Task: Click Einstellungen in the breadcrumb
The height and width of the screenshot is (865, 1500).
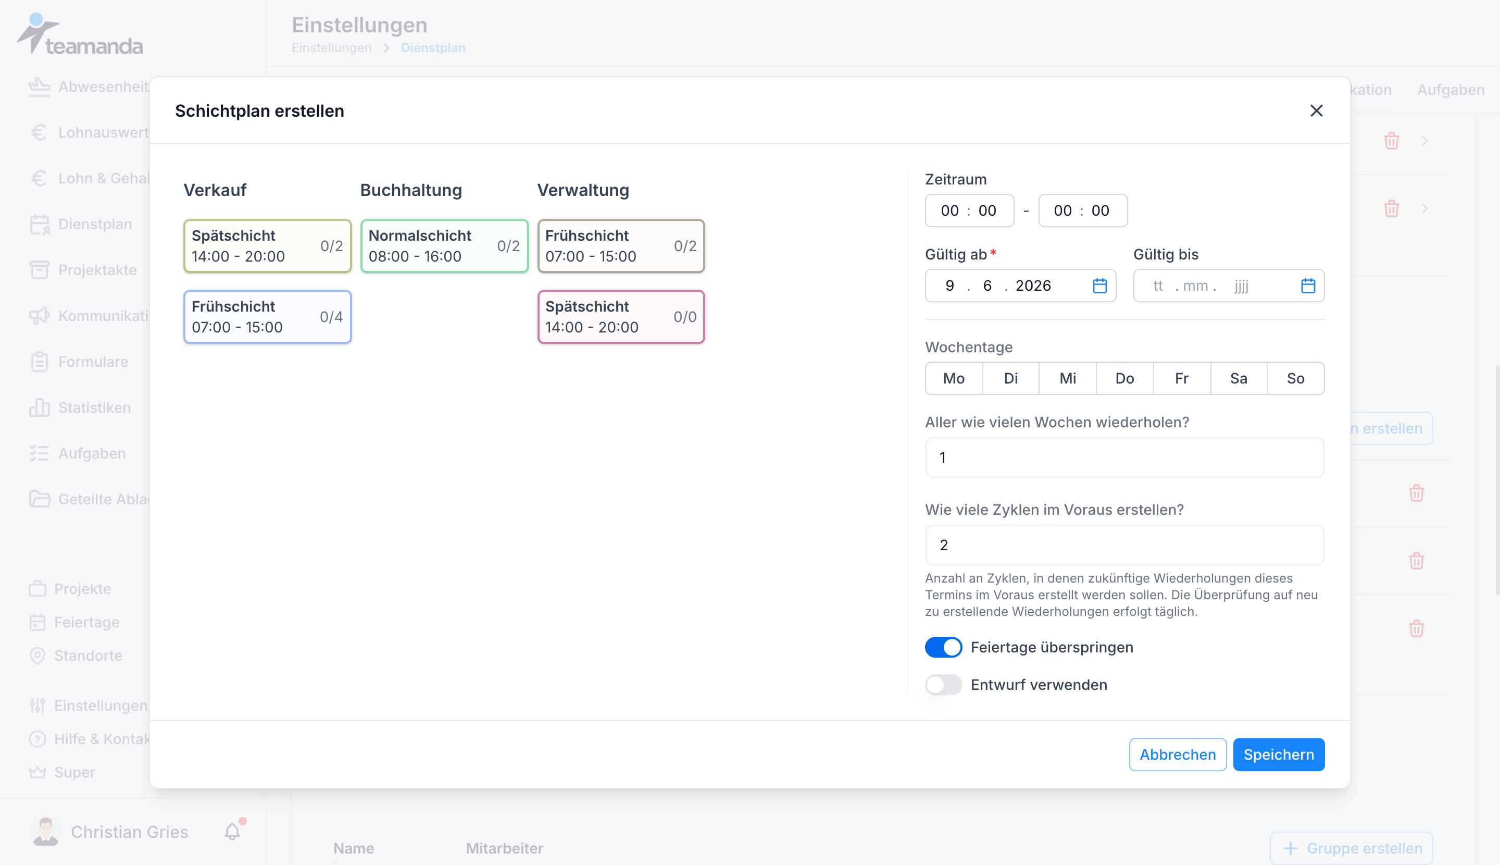Action: click(331, 47)
